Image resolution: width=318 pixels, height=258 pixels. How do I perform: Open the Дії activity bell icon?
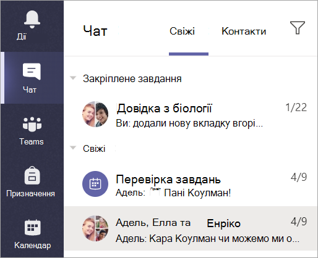coord(32,20)
